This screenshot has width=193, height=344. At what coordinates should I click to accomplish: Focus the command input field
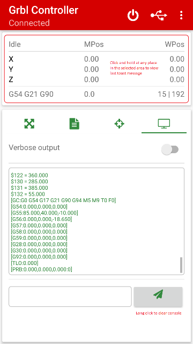click(x=70, y=296)
